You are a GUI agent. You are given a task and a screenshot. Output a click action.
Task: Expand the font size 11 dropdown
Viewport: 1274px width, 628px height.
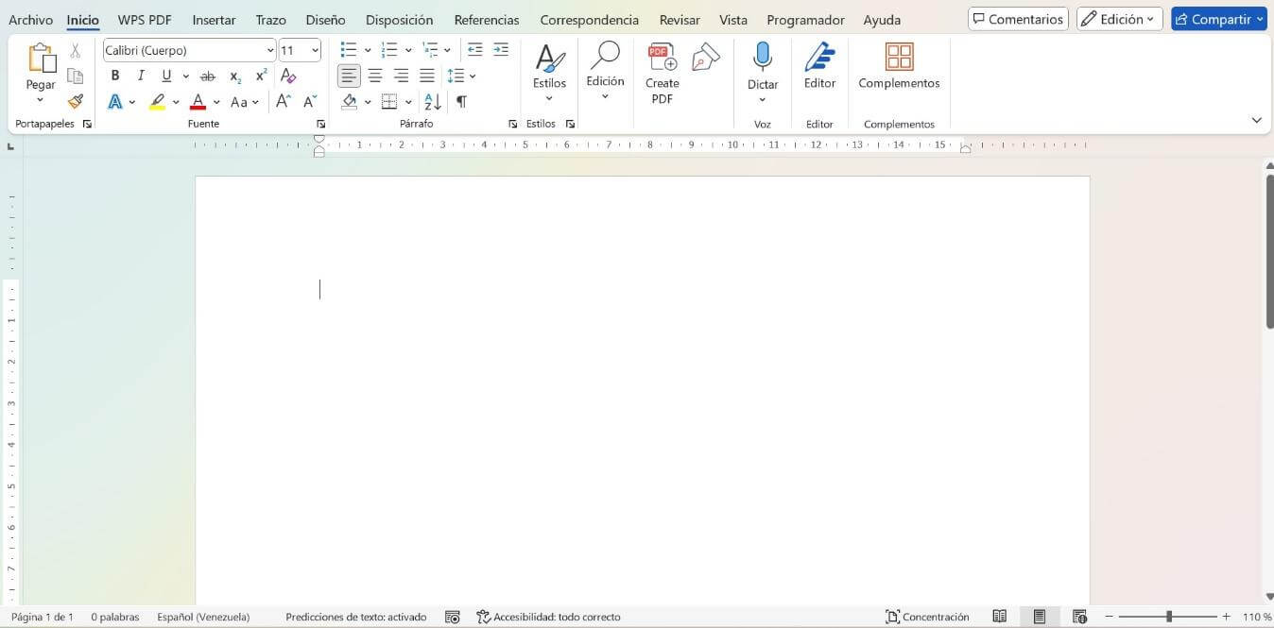click(x=315, y=51)
